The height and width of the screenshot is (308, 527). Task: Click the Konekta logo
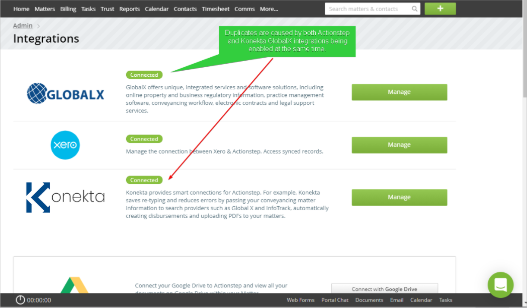pos(65,198)
